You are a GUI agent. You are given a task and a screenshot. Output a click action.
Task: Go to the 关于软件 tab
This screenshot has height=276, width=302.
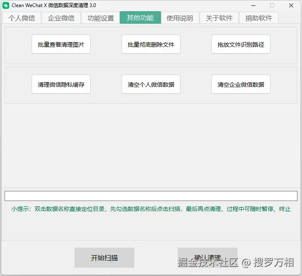(x=219, y=18)
